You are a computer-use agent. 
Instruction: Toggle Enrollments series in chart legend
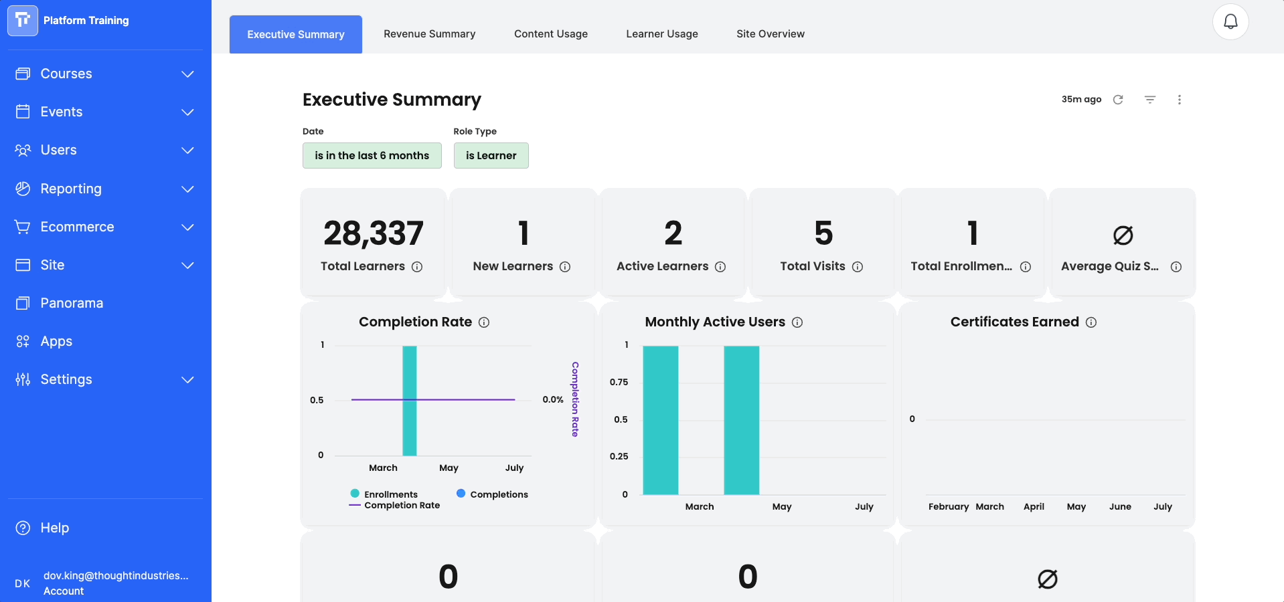[384, 494]
